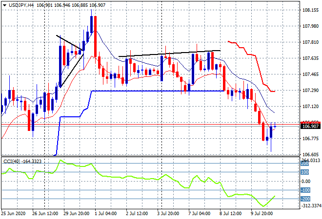Click the 9 Jul 20:00 time label
This screenshot has height=219, width=322.
click(262, 214)
